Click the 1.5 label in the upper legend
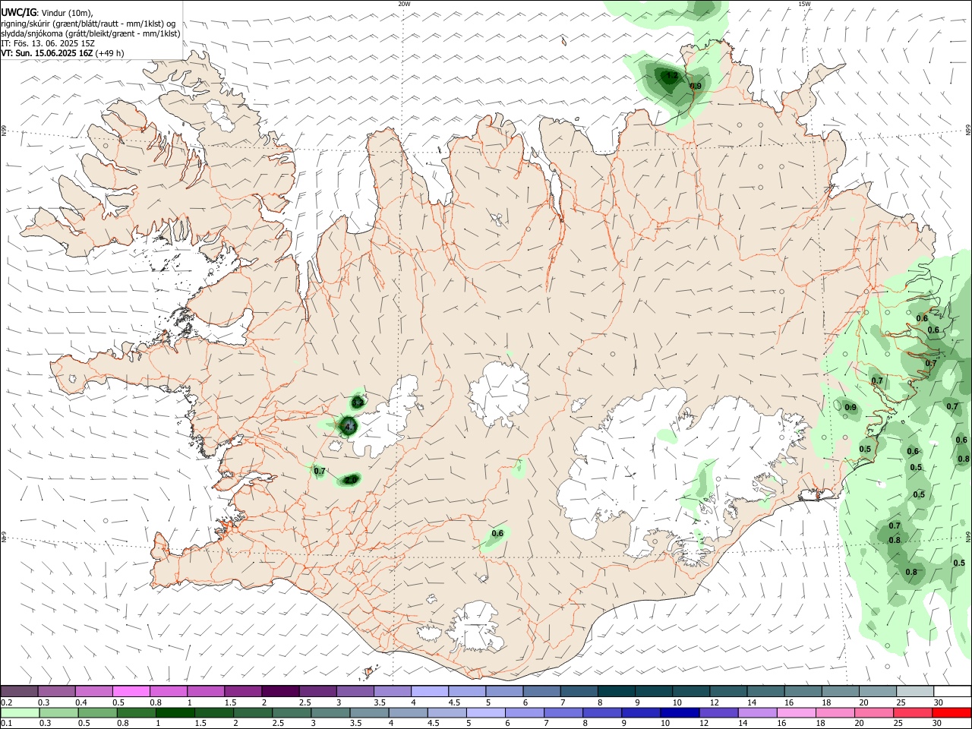This screenshot has width=972, height=729. [230, 702]
